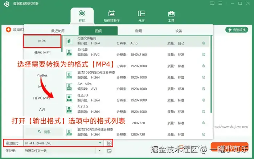Screen dimensions: 254x159
Task: Open settings gear for 4K视频 preset
Action: tap(204, 55)
